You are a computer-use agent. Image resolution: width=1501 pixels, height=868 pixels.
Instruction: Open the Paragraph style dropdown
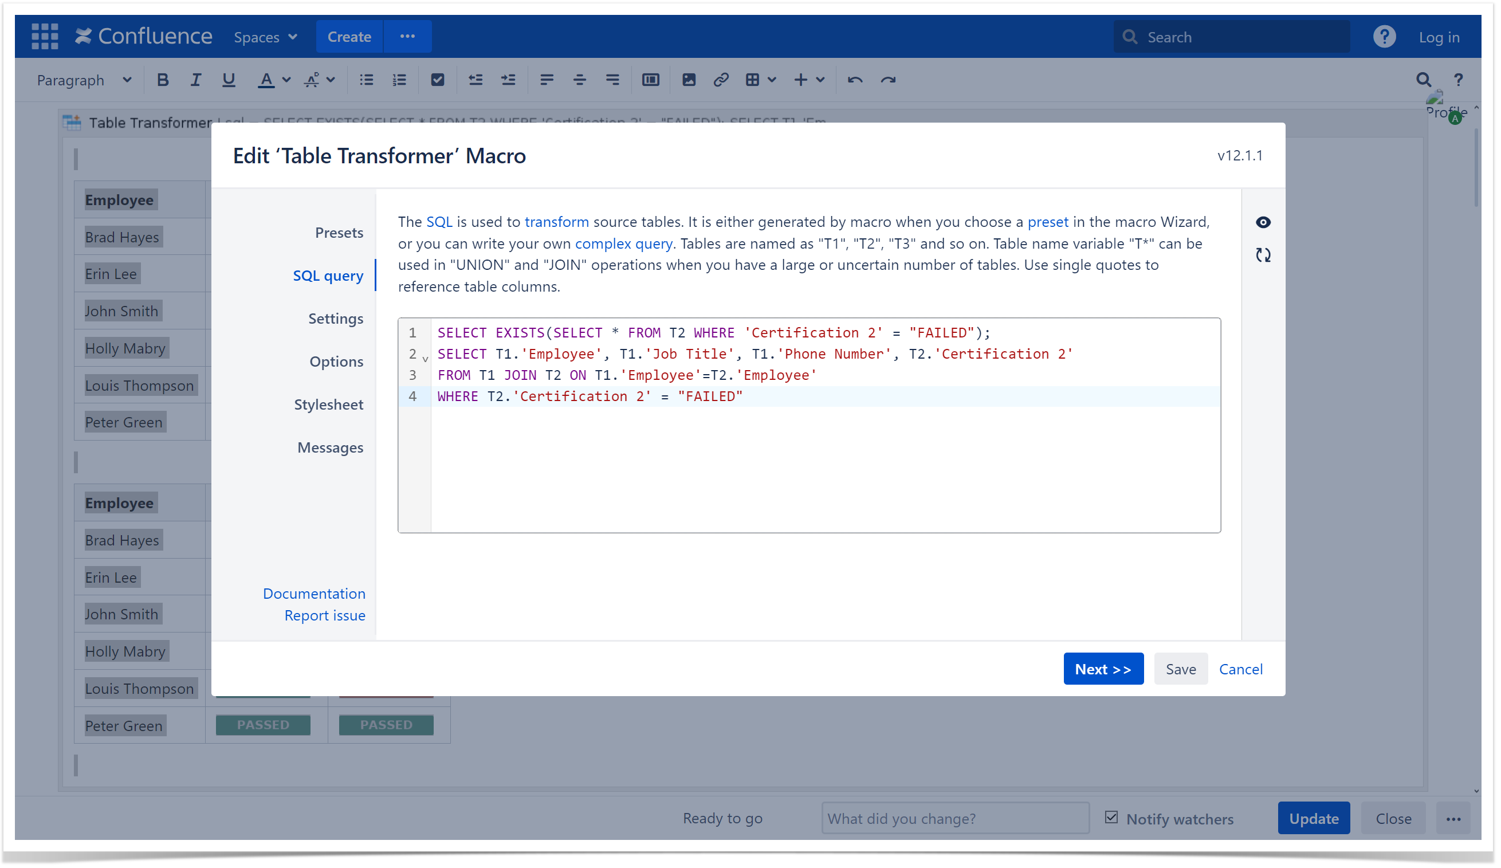[84, 80]
